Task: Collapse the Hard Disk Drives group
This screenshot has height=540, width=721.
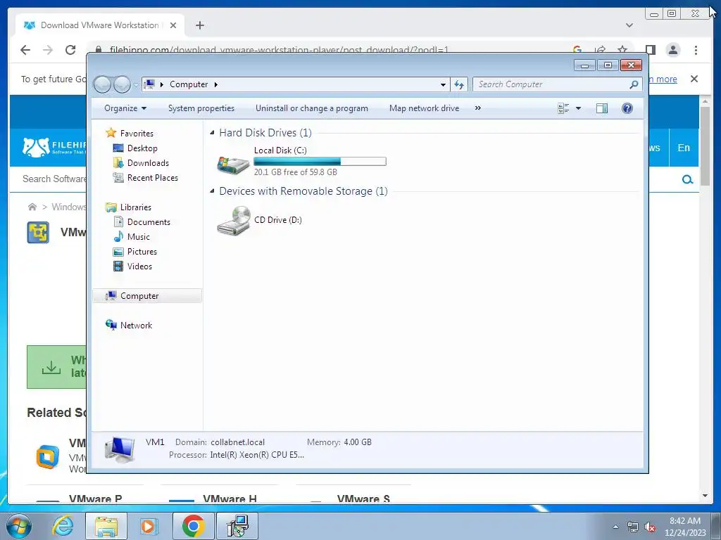Action: 212,133
